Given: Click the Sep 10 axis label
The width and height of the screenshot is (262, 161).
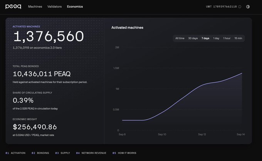Looking at the screenshot, I should tap(162, 134).
